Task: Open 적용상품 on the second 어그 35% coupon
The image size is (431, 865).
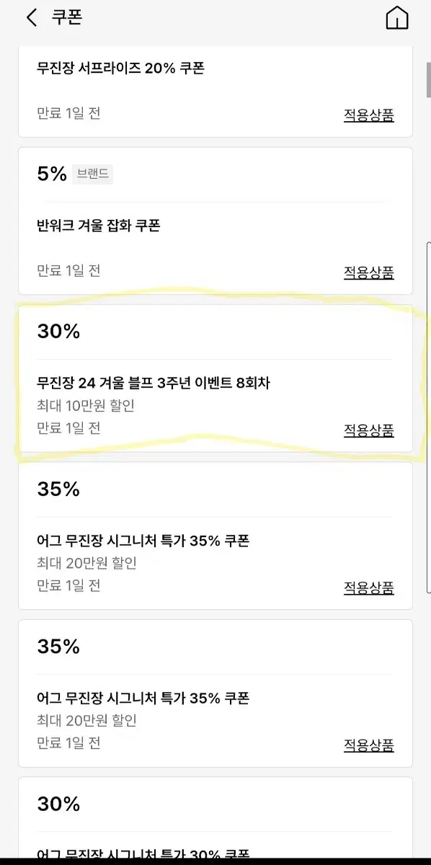Action: coord(368,745)
